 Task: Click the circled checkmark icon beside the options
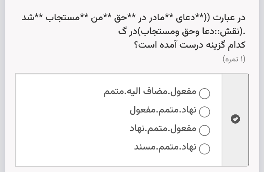(235, 119)
